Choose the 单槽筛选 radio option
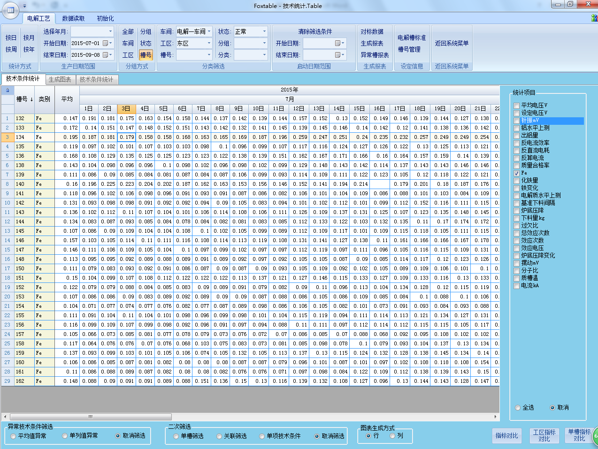598x449 pixels. click(176, 436)
